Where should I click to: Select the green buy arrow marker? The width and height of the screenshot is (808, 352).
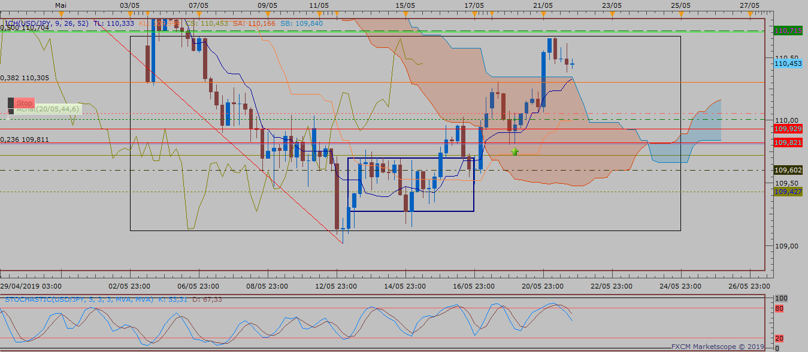(x=515, y=151)
